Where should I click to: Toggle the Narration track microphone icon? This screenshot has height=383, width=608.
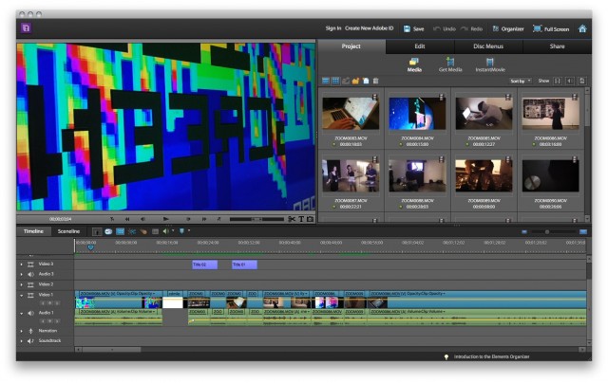[x=31, y=331]
